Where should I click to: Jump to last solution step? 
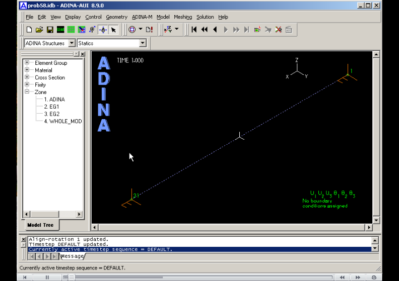click(246, 30)
